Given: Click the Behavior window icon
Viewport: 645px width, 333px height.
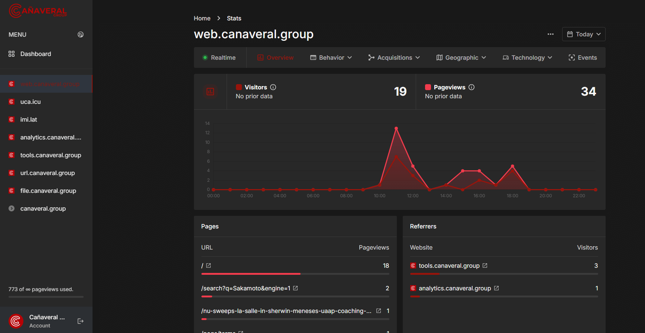Looking at the screenshot, I should (x=313, y=57).
